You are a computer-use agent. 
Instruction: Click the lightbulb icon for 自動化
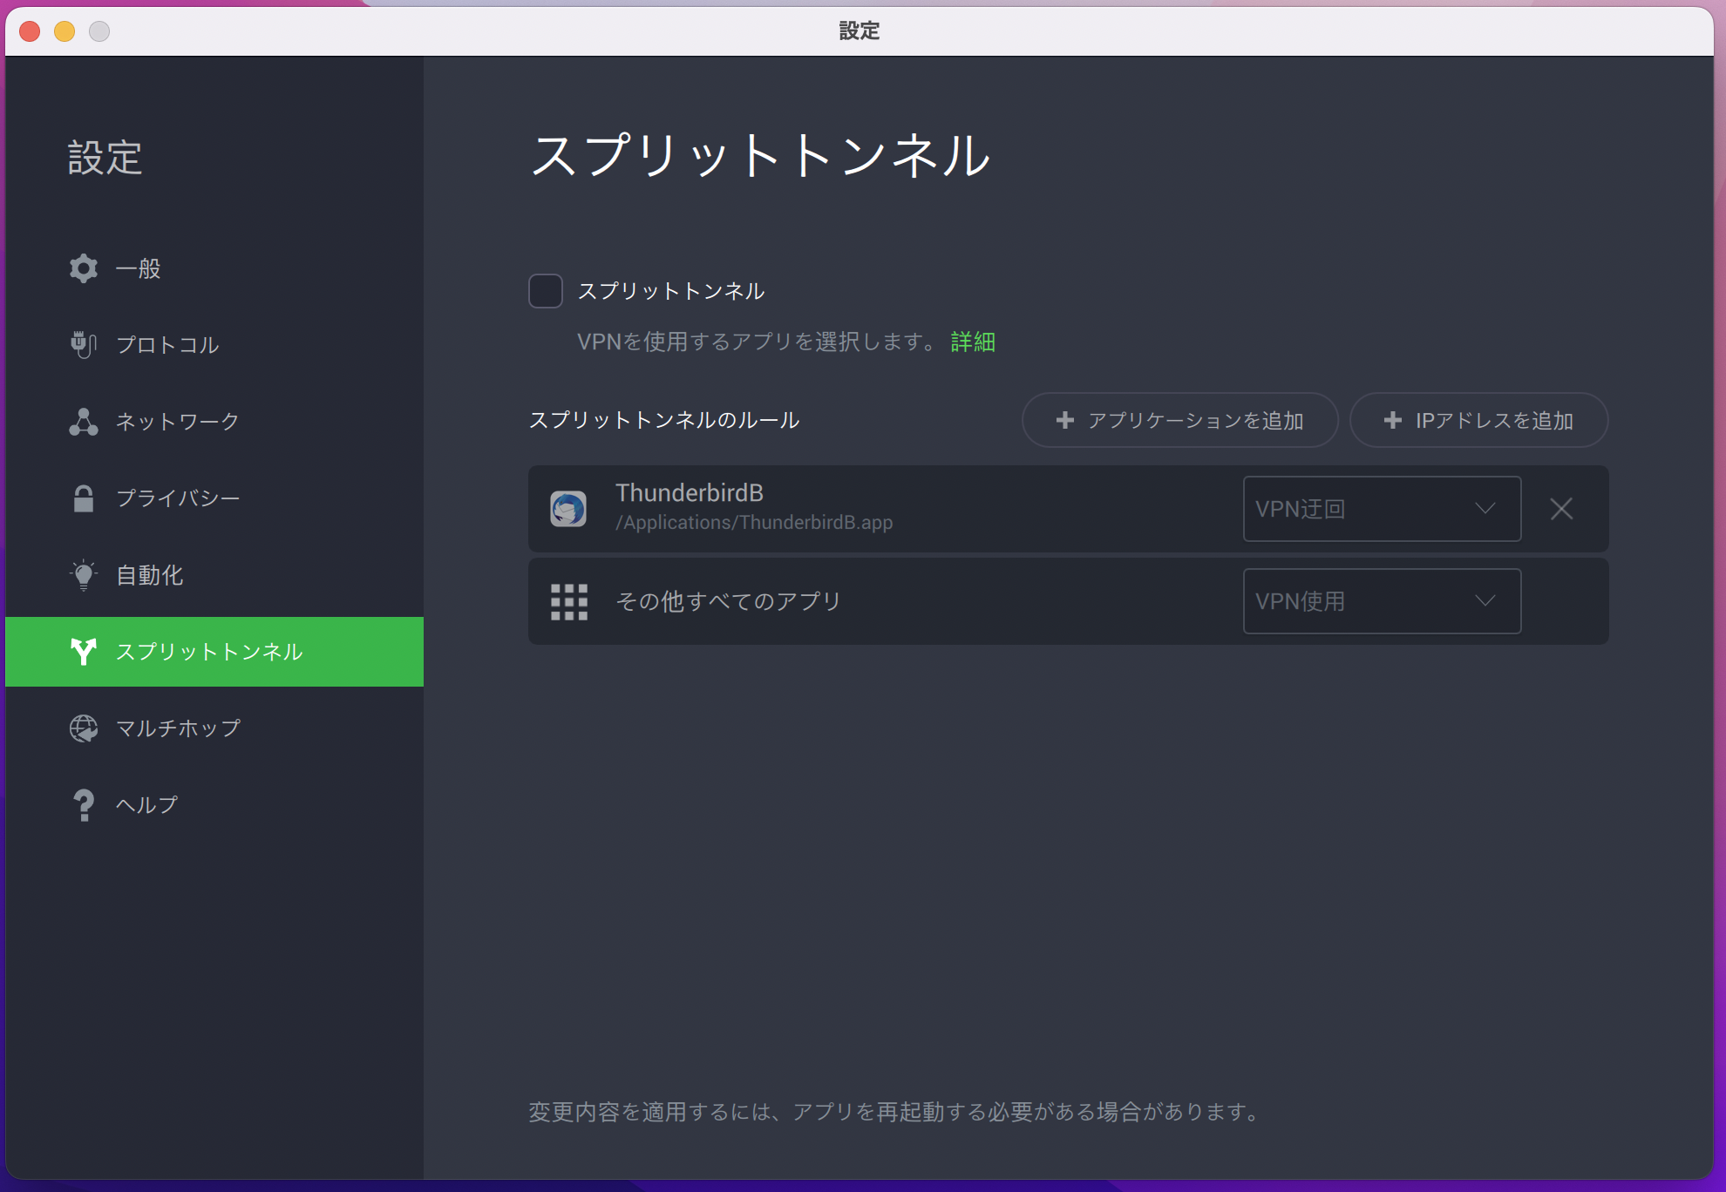pyautogui.click(x=84, y=575)
